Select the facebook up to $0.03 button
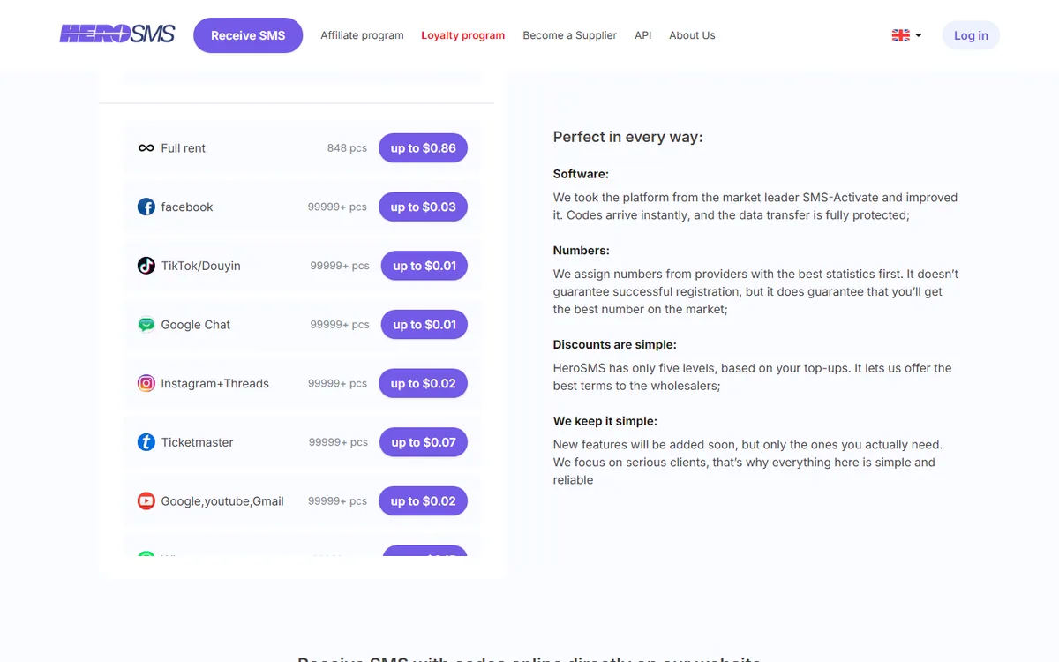This screenshot has height=662, width=1059. [x=424, y=207]
